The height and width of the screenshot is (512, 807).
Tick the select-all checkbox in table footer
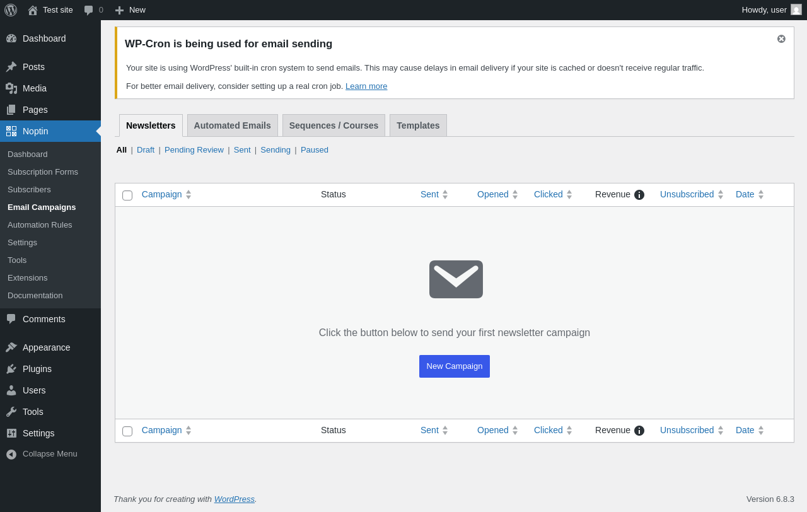pyautogui.click(x=127, y=431)
